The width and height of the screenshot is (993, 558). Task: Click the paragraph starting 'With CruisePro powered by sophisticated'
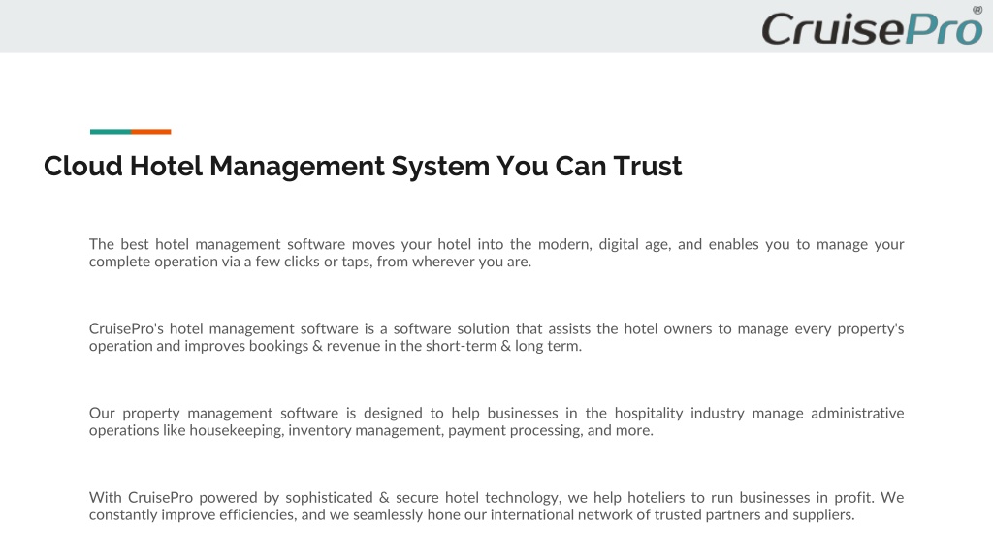coord(496,506)
